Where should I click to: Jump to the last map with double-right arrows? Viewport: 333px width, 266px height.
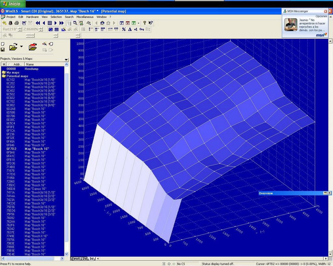click(x=61, y=23)
